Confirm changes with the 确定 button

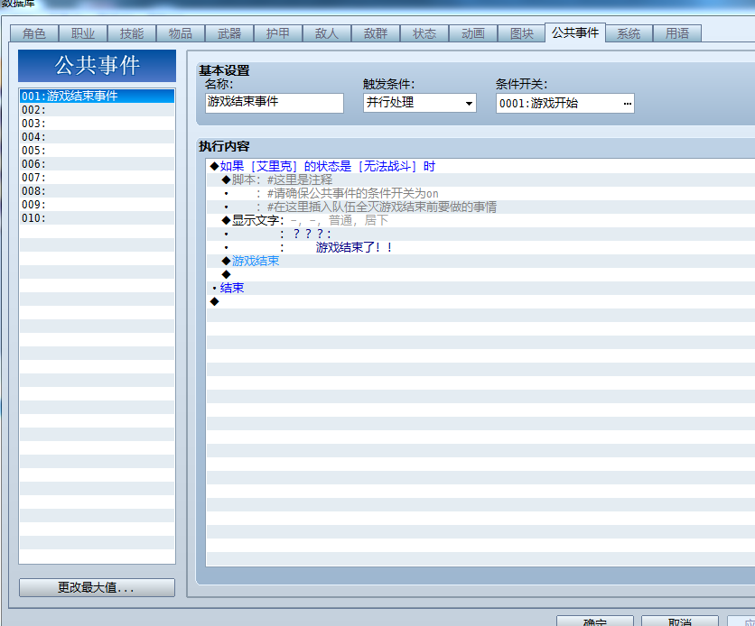(594, 621)
